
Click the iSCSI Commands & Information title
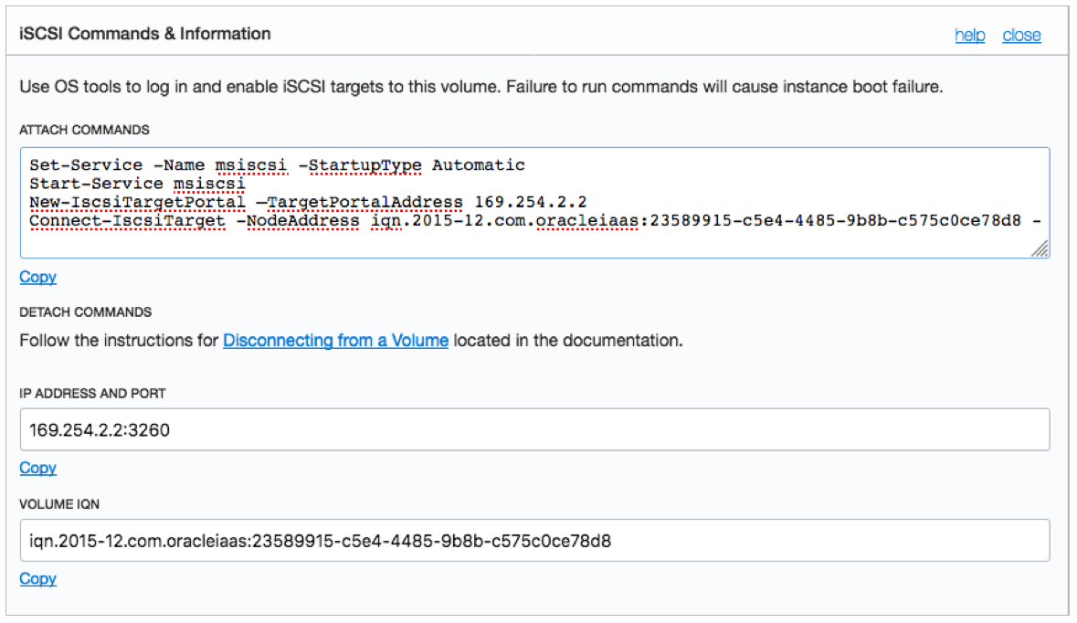145,34
